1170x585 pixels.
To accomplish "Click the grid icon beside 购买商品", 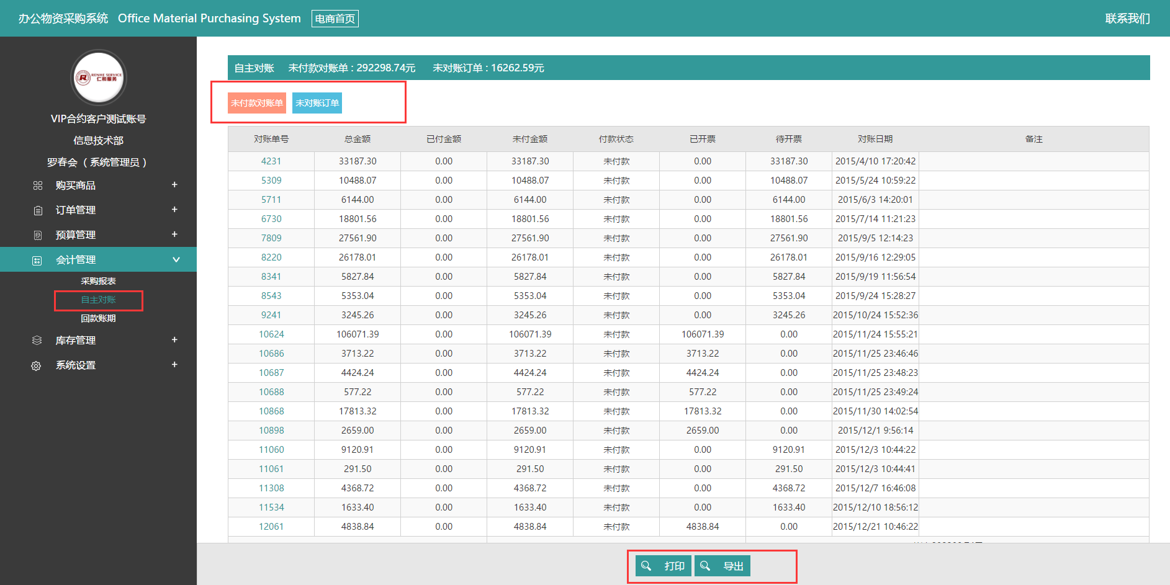I will click(38, 185).
